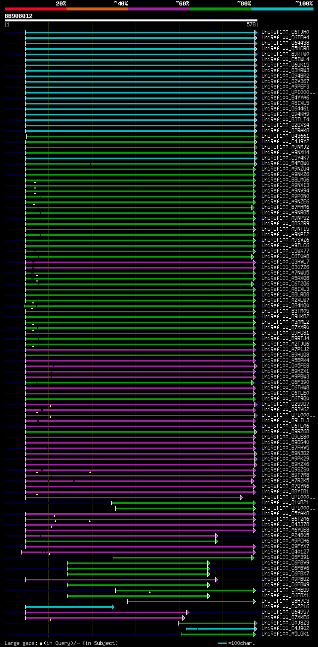Select the UniRef100_B8YIB1 label
The image size is (318, 647).
(x=285, y=491)
